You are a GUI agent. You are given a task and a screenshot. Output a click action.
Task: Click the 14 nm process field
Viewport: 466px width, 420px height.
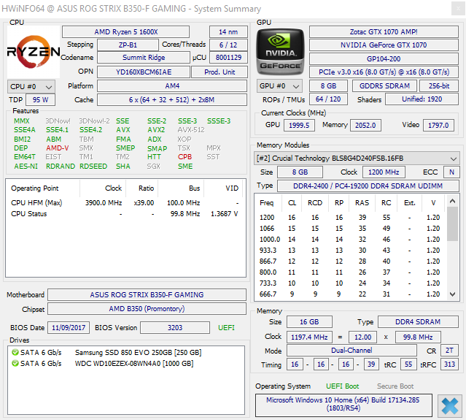[228, 32]
